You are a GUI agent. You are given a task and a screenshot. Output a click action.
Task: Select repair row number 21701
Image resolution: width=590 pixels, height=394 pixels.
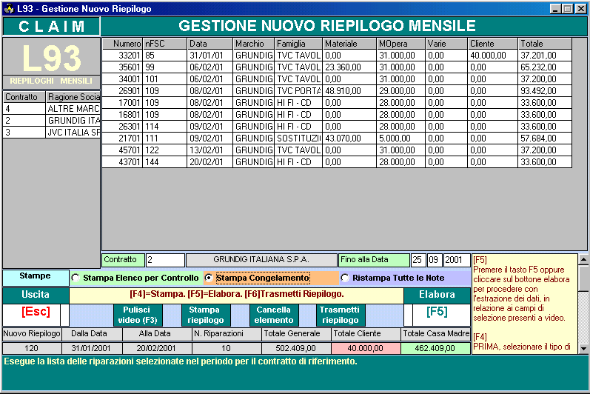pyautogui.click(x=337, y=138)
